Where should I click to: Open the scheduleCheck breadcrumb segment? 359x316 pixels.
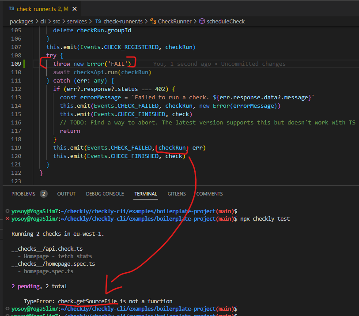coord(226,22)
